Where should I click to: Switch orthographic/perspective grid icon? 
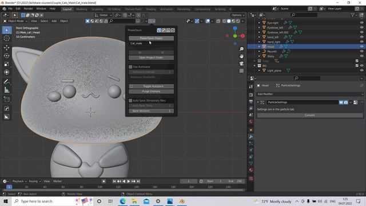click(x=241, y=71)
